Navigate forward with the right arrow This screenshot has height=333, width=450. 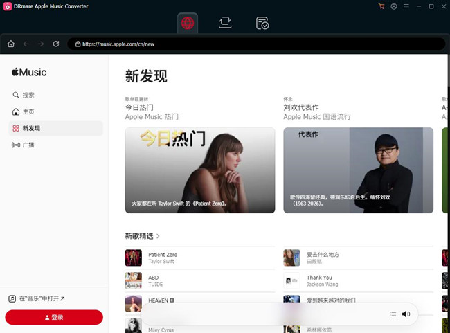pos(41,44)
